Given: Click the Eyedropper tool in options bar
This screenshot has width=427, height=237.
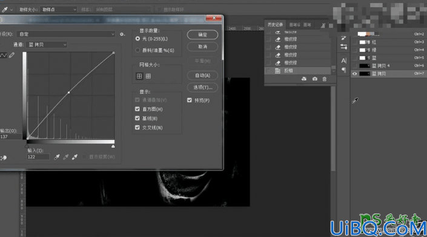Looking at the screenshot, I should point(5,10).
